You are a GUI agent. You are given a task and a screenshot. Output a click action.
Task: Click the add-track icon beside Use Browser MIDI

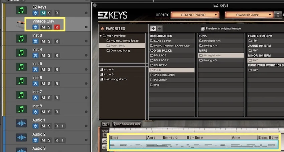pos(106,124)
